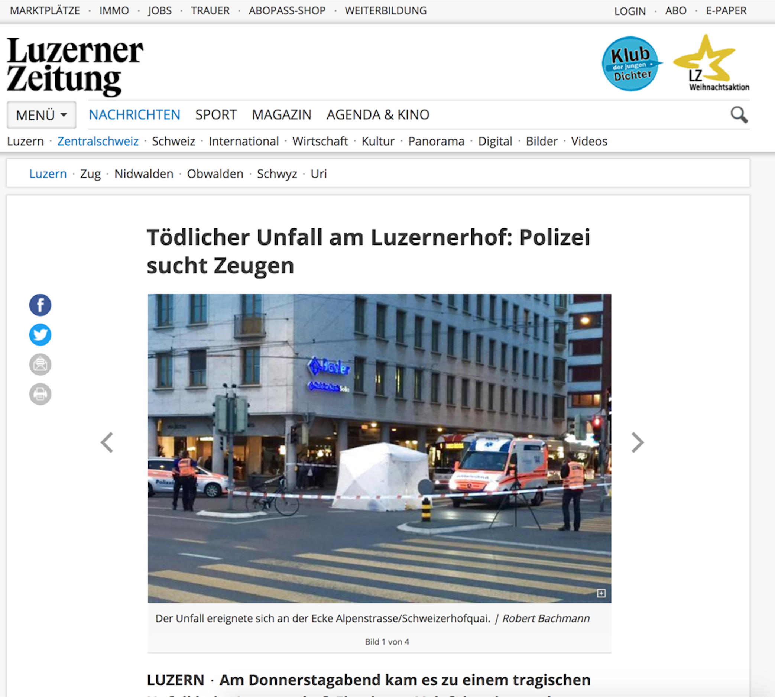Screen dimensions: 775x697
Task: Show next gallery image with right arrow
Action: coord(638,442)
